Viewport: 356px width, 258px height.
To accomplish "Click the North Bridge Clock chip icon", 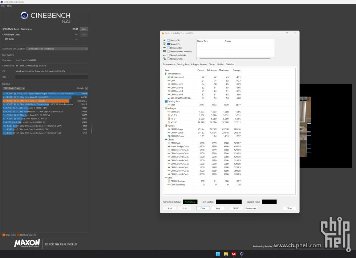I will [x=169, y=147].
